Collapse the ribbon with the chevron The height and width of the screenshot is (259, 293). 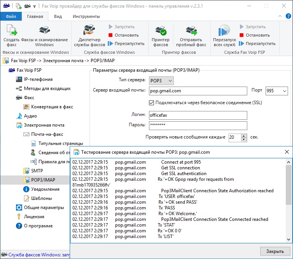[x=280, y=16]
